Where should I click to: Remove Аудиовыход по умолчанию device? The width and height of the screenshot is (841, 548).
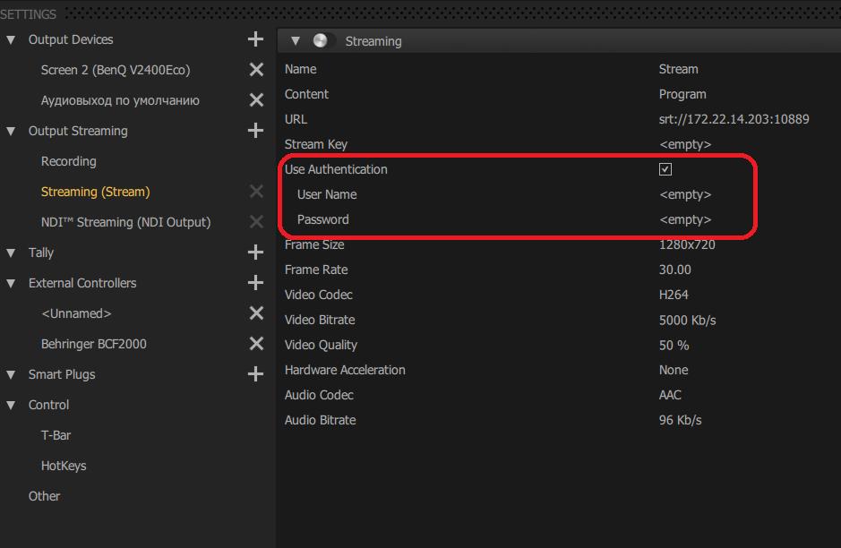(256, 100)
